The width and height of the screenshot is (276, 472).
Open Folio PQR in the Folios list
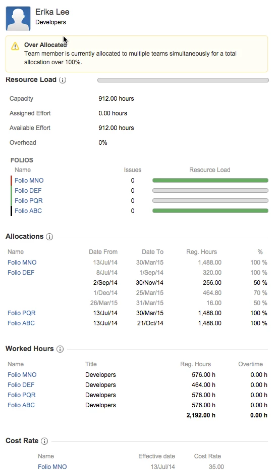(x=29, y=201)
